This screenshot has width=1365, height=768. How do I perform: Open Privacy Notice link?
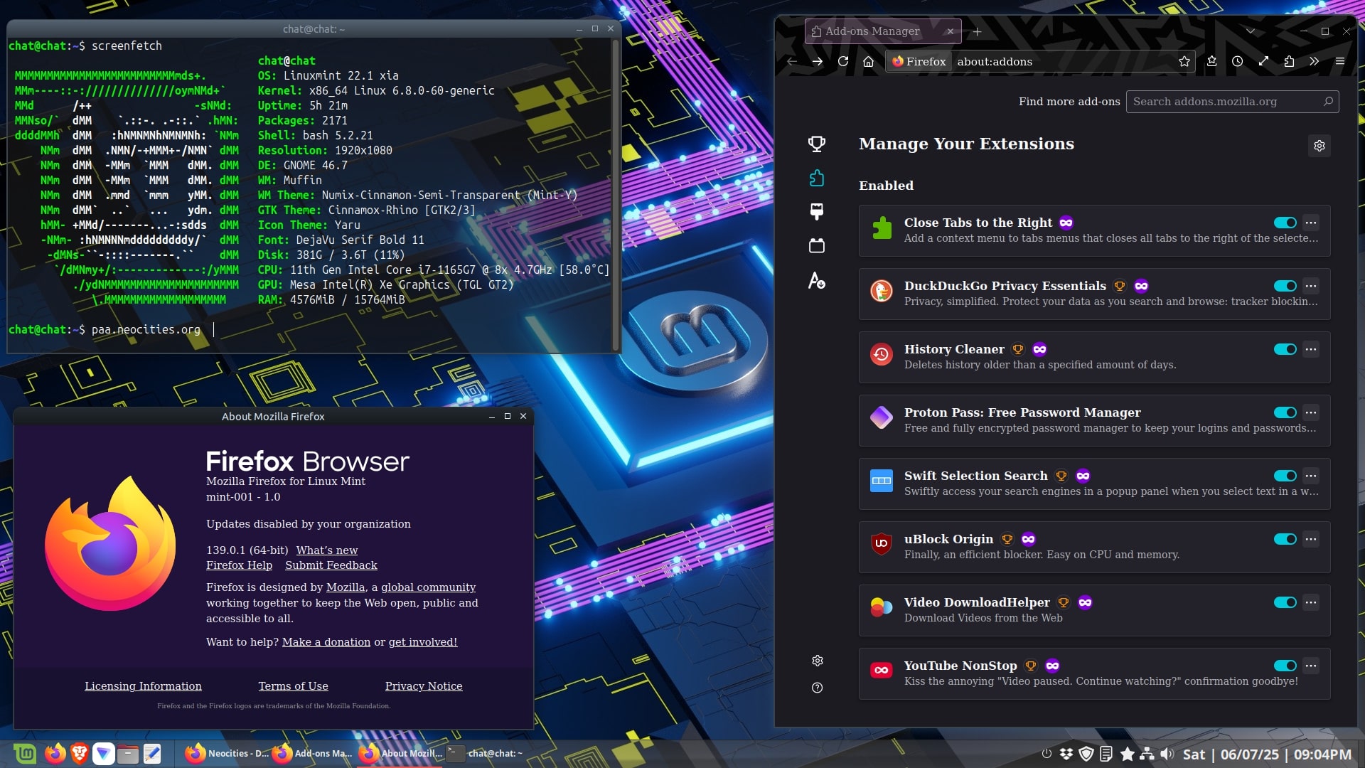click(424, 686)
